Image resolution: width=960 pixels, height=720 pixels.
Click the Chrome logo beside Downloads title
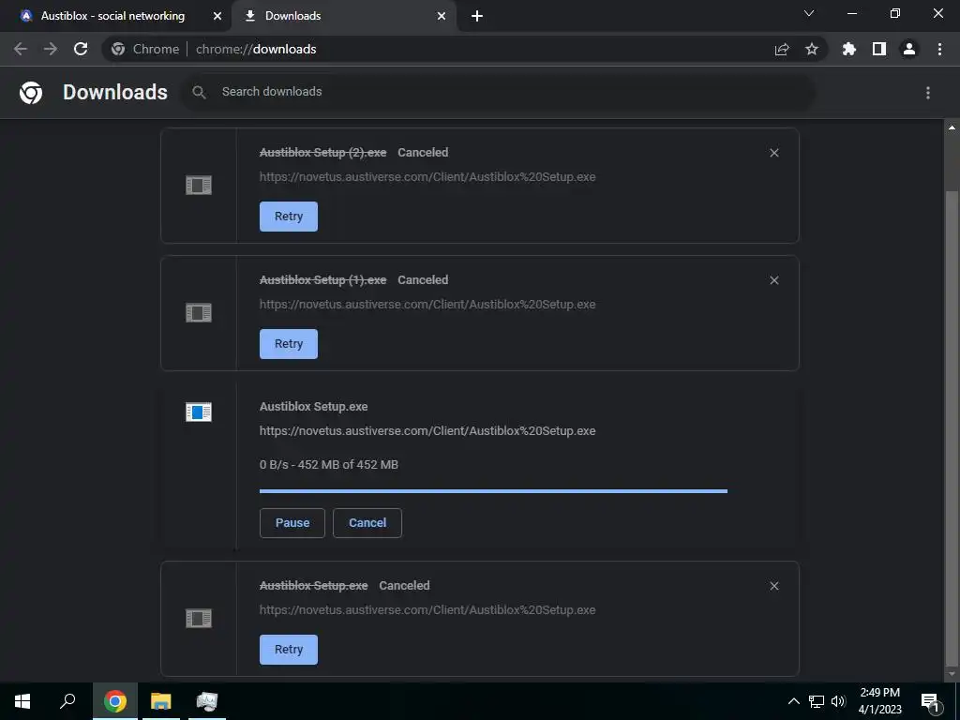(x=31, y=93)
